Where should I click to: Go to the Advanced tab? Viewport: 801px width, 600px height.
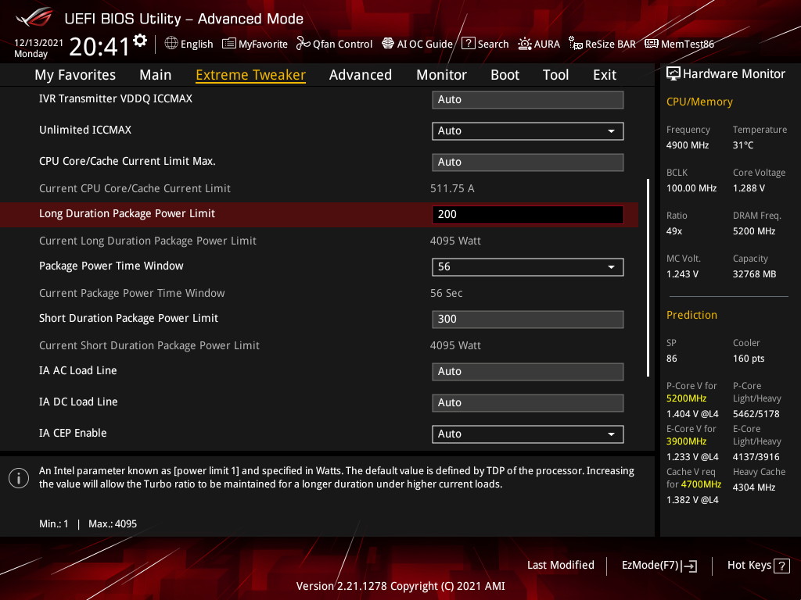pyautogui.click(x=361, y=75)
